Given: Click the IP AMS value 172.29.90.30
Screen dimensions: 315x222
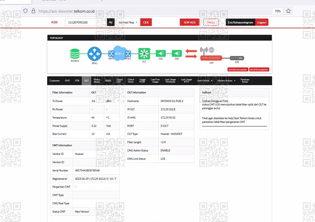Looking at the screenshot, I should coord(168,118).
